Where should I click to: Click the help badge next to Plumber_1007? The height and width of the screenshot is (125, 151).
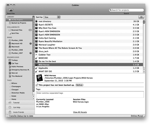(31, 53)
